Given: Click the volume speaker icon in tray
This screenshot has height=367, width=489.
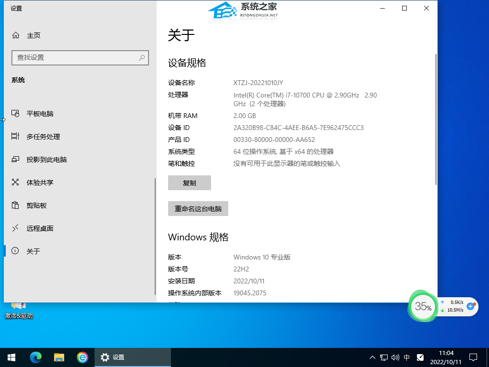Looking at the screenshot, I should pyautogui.click(x=395, y=357).
